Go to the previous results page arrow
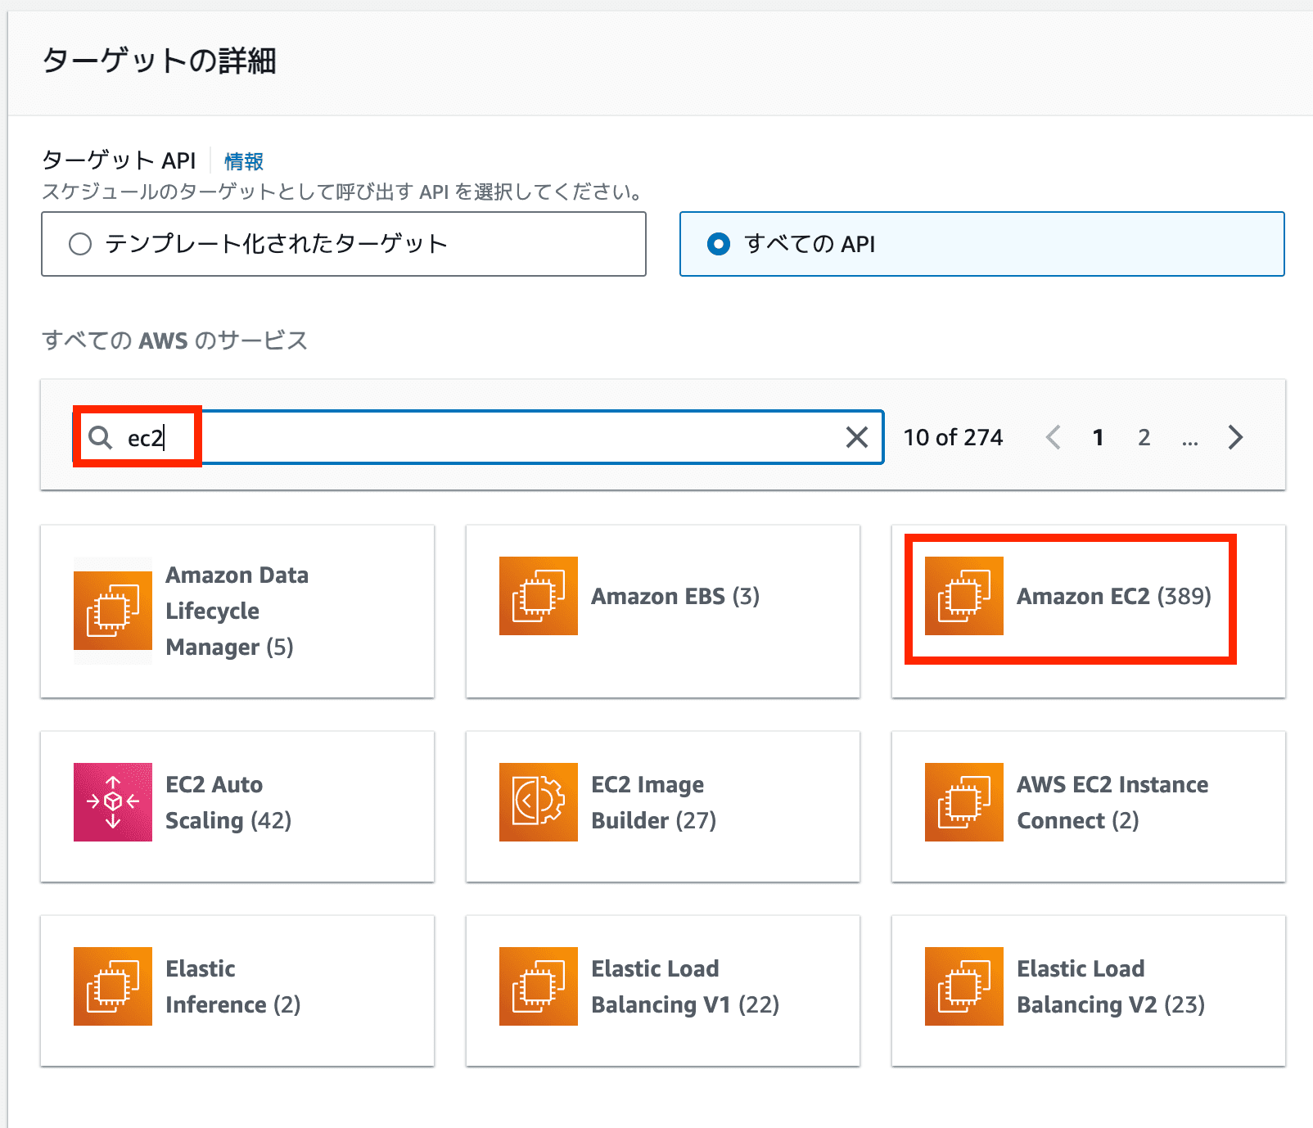Viewport: 1313px width, 1128px height. tap(1054, 437)
